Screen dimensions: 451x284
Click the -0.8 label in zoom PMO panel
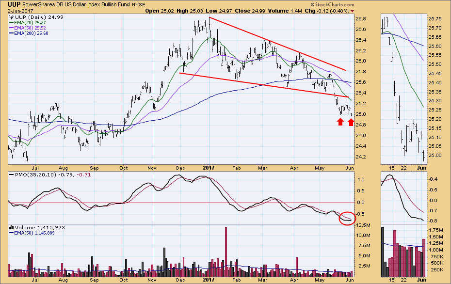pyautogui.click(x=433, y=221)
